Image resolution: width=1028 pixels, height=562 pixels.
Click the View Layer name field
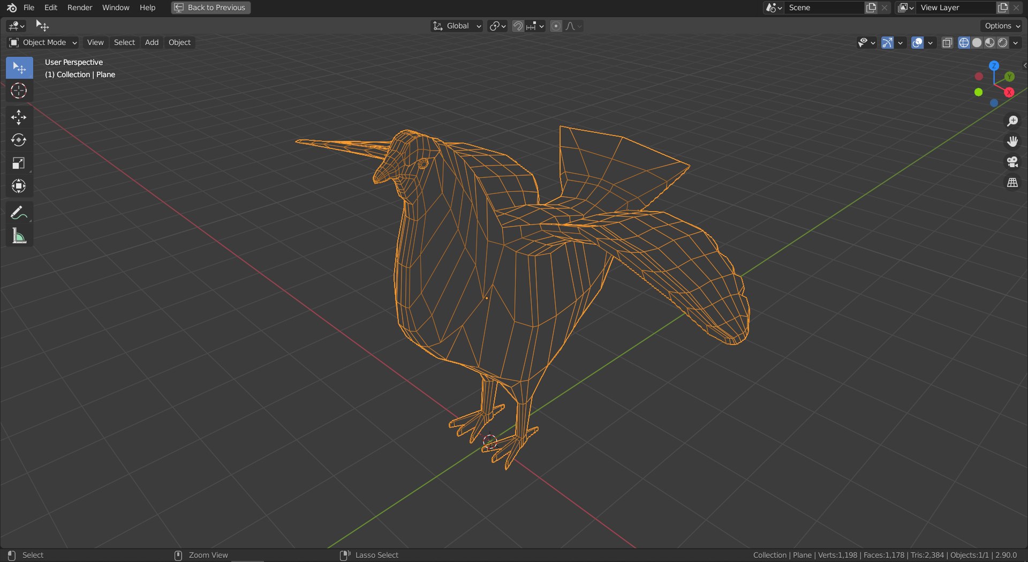click(x=956, y=8)
